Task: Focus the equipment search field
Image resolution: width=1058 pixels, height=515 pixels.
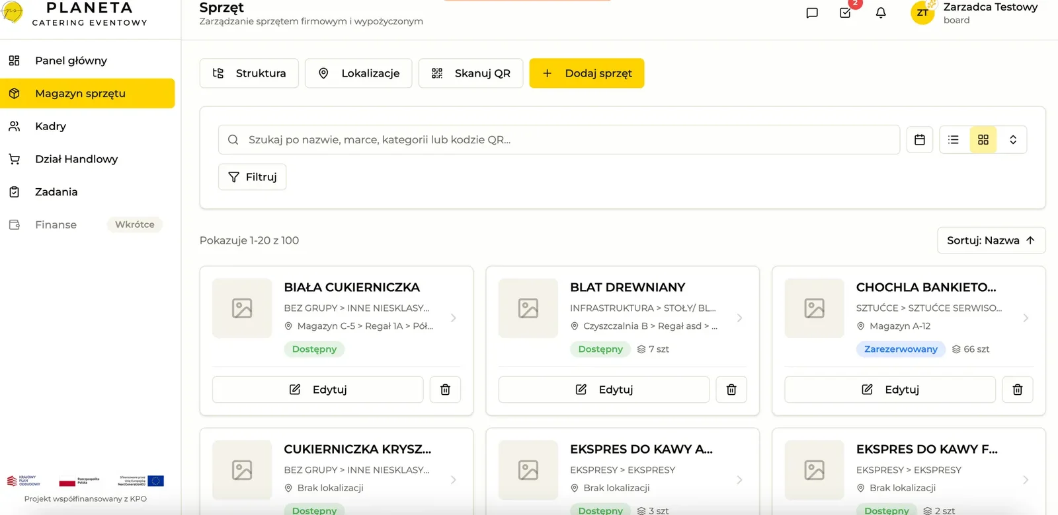Action: coord(559,140)
